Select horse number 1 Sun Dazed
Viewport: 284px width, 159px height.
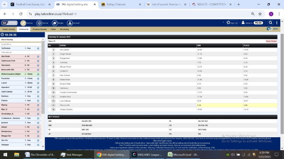pyautogui.click(x=54, y=50)
